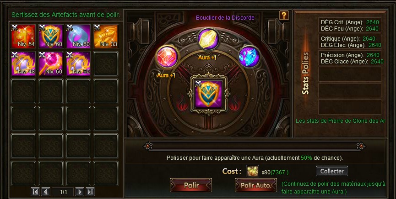The image size is (396, 199).
Task: Click the polishing material cost icon
Action: (x=253, y=171)
